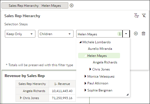Viewport: 150px width, 104px height.
Task: Click the Sales Rep Hierarchy column header
Action: click(32, 84)
